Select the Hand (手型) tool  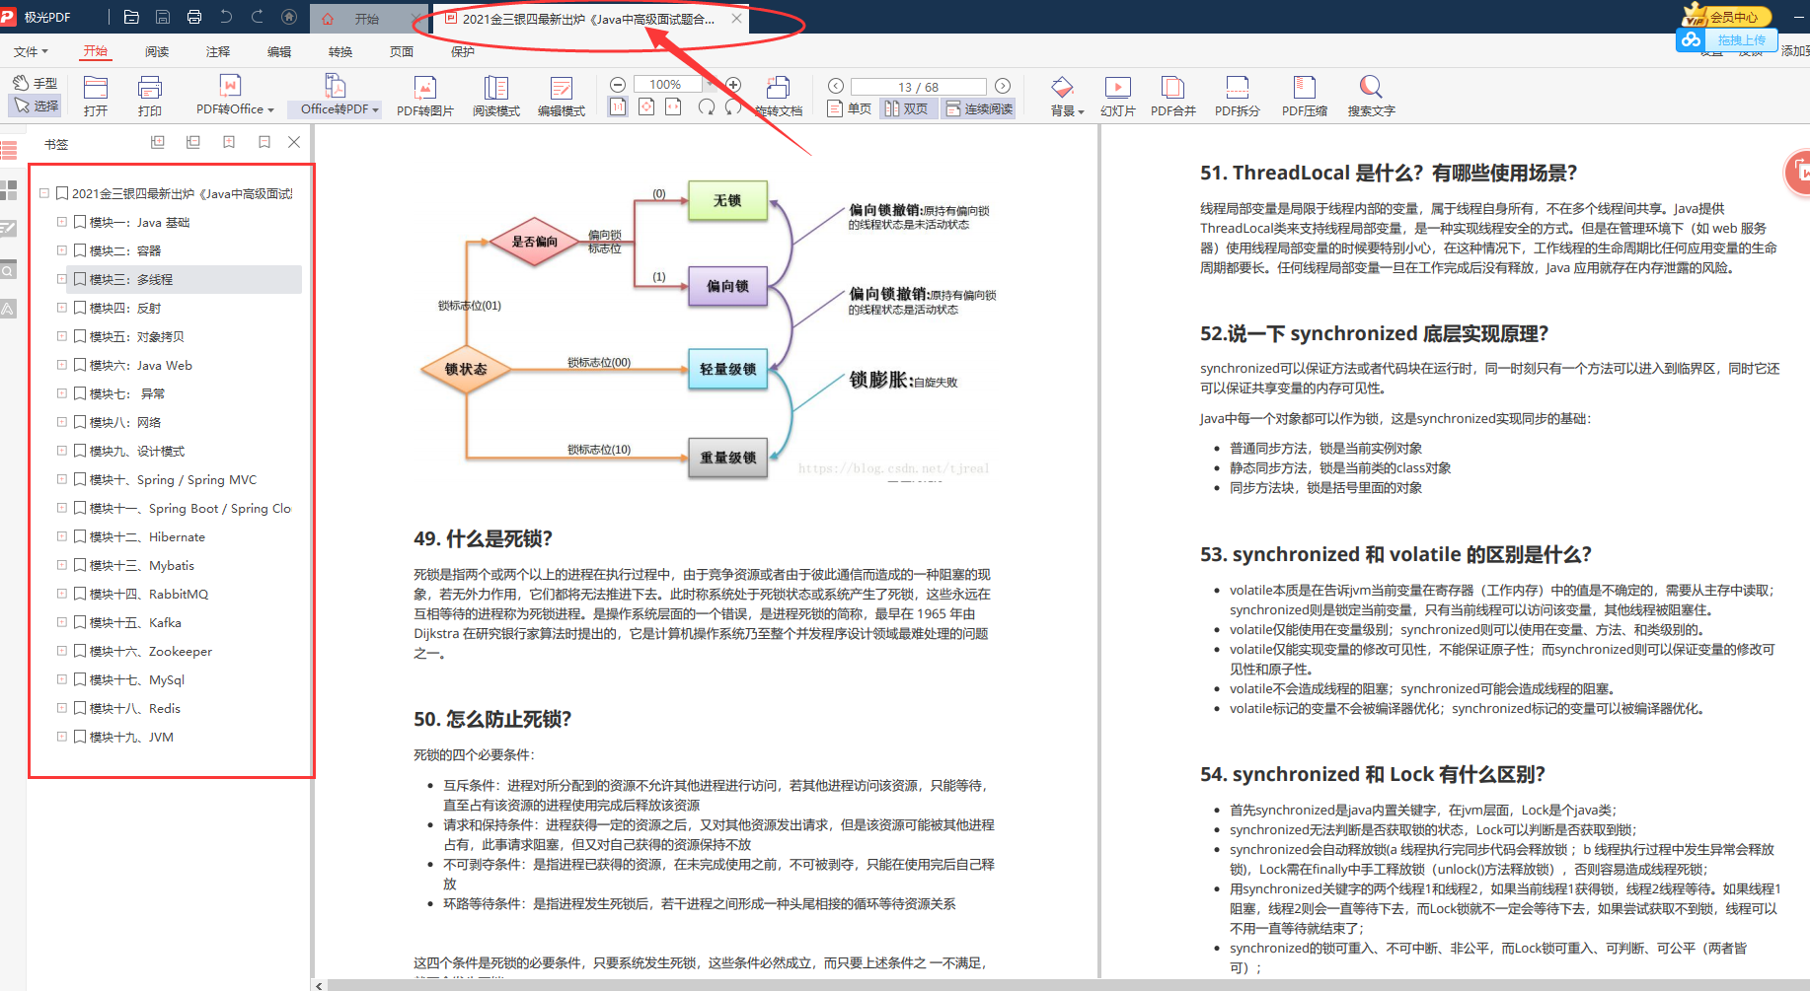pyautogui.click(x=36, y=83)
